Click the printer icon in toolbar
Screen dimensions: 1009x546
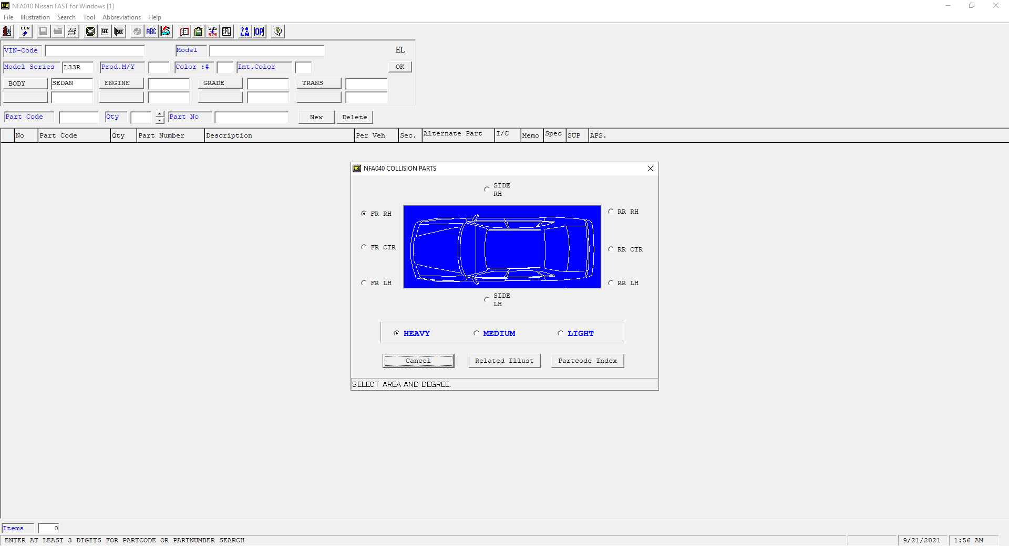pyautogui.click(x=73, y=31)
